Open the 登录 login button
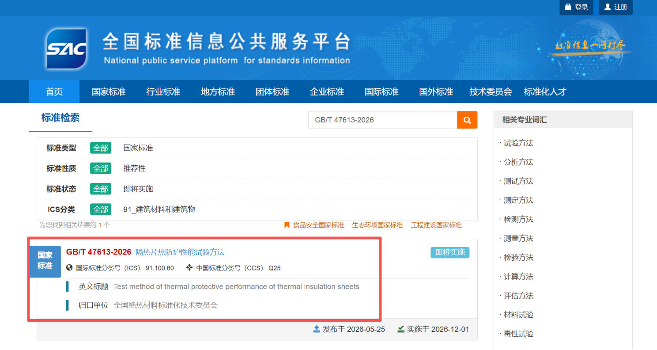Viewport: 657px width, 350px height. click(x=576, y=7)
